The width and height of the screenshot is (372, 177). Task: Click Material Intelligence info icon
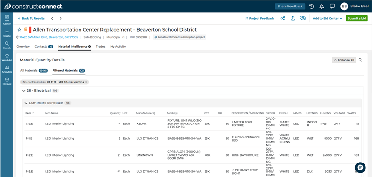tap(90, 47)
